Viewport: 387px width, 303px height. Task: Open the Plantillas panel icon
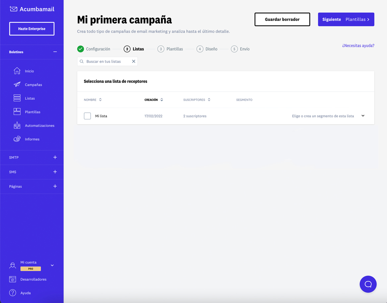point(17,112)
